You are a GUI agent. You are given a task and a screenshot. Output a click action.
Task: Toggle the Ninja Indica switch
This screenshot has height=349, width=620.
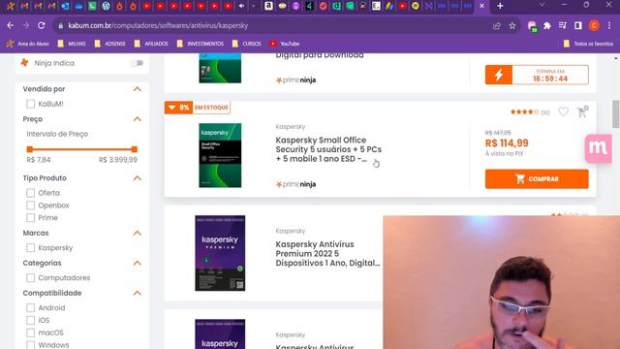137,63
